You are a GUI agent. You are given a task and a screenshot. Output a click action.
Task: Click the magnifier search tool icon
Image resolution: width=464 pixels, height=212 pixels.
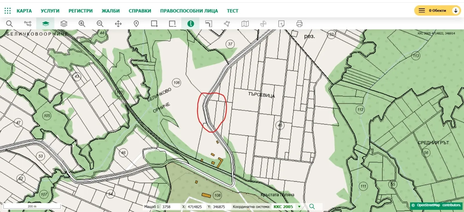[9, 24]
